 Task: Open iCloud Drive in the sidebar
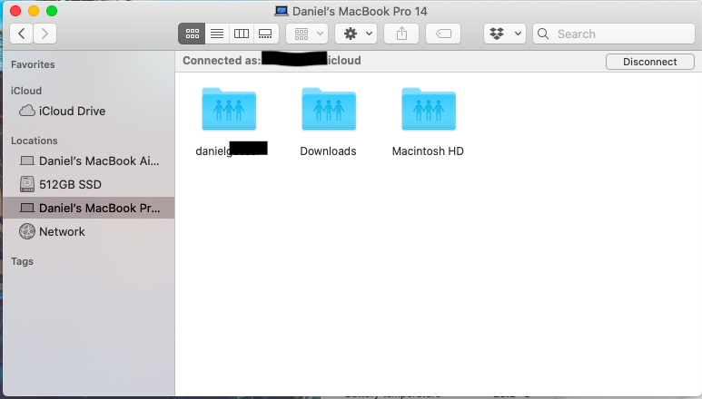pos(89,111)
